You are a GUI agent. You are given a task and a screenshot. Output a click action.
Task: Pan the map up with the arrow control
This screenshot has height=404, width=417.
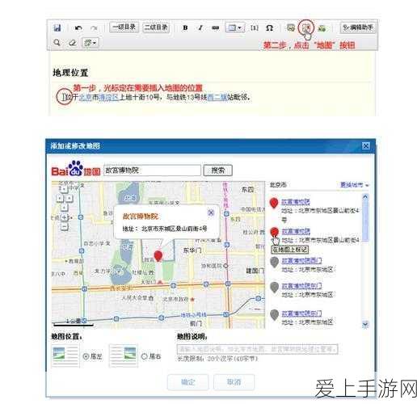64,189
